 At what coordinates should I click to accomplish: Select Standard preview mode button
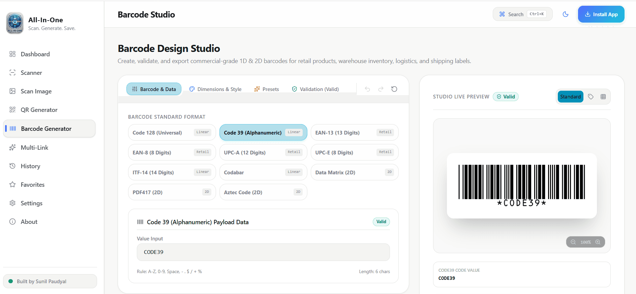point(570,97)
